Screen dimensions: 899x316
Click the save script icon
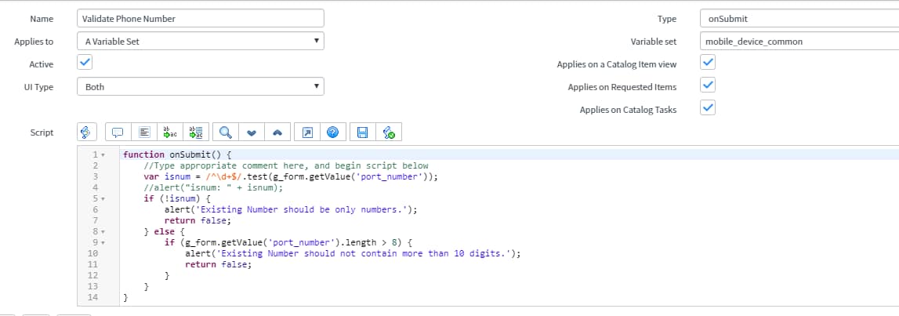click(362, 133)
